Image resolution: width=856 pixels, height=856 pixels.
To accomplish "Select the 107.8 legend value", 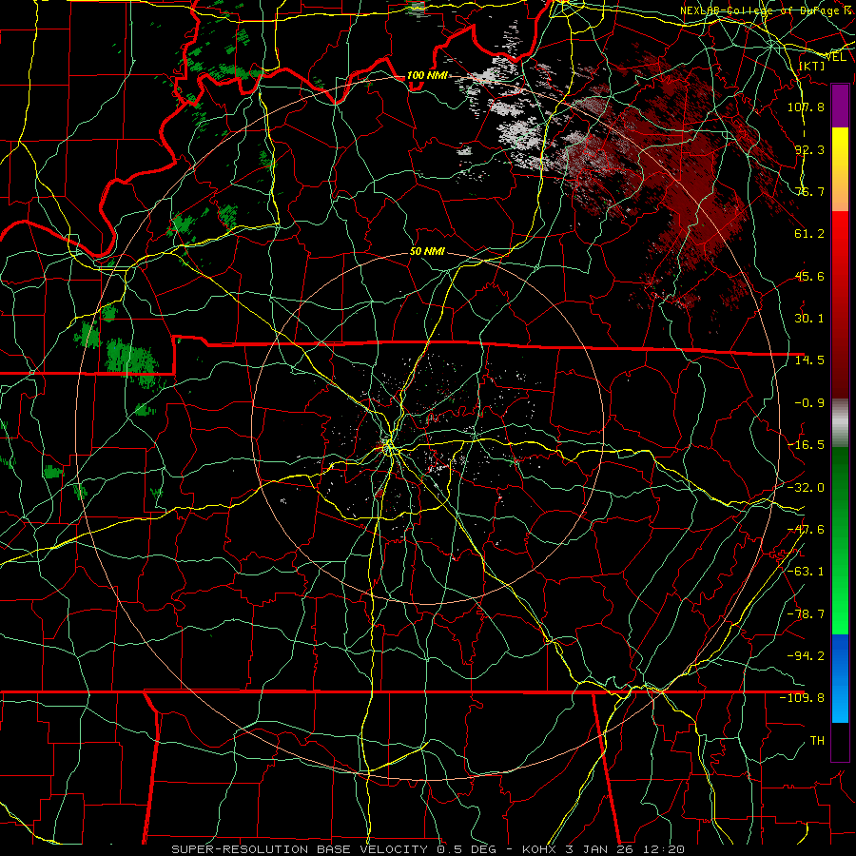I will 806,107.
